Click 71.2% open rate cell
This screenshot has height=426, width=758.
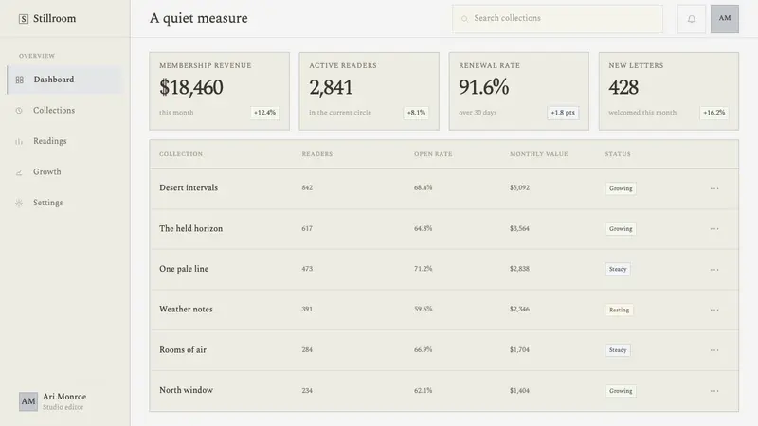423,269
